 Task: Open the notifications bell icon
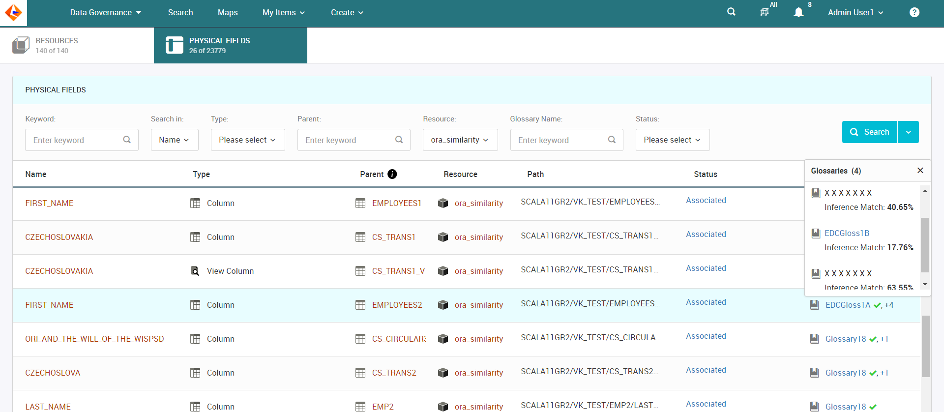pos(798,12)
